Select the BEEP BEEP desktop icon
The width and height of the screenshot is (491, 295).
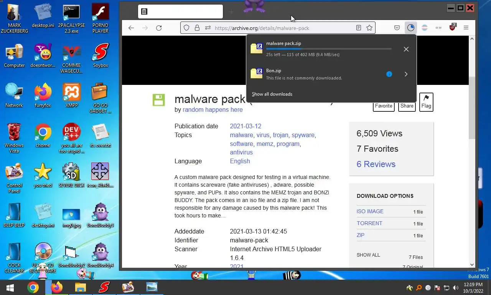(14, 215)
